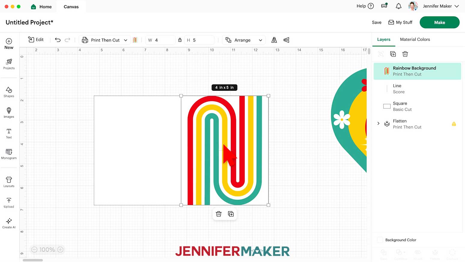Image resolution: width=465 pixels, height=262 pixels.
Task: Click the Cricut home icon
Action: tap(34, 7)
